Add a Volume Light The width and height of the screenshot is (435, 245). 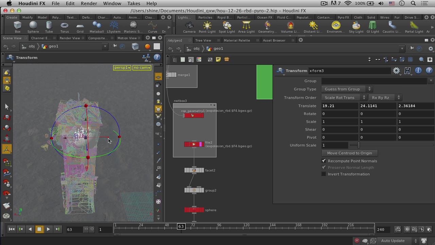tap(290, 27)
